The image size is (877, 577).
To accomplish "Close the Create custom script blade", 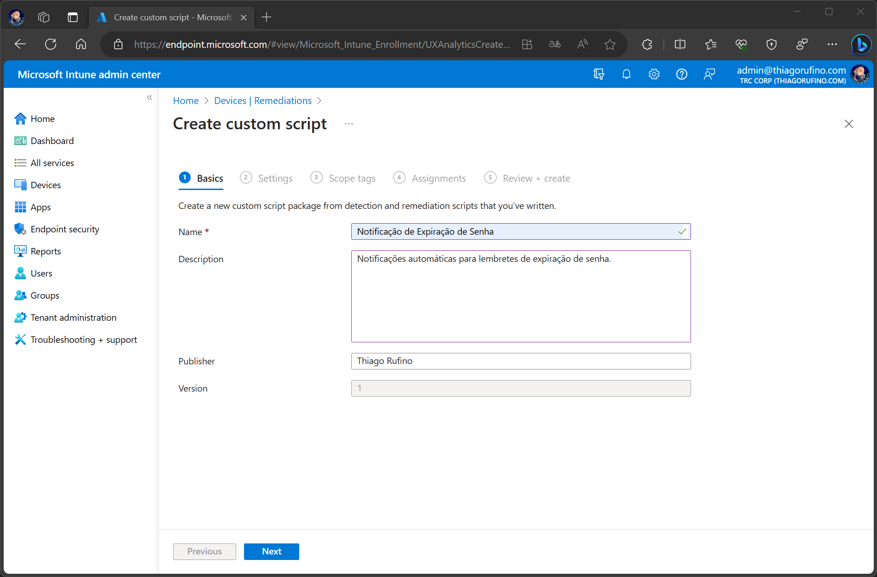I will tap(849, 124).
